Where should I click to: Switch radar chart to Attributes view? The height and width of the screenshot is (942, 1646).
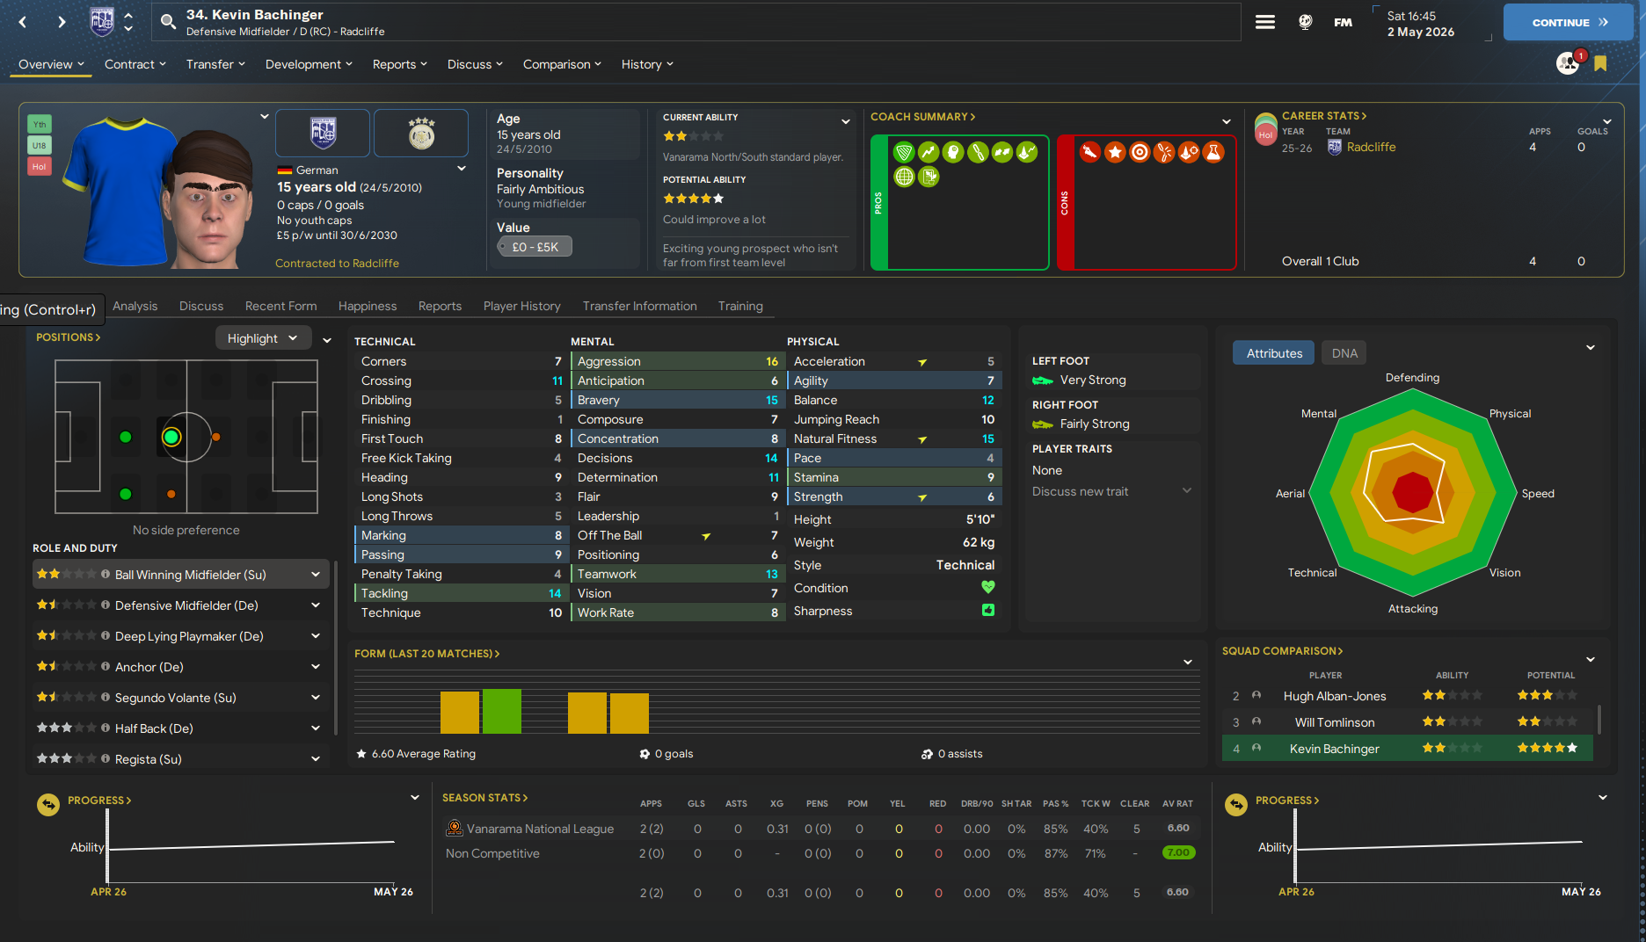coord(1274,353)
